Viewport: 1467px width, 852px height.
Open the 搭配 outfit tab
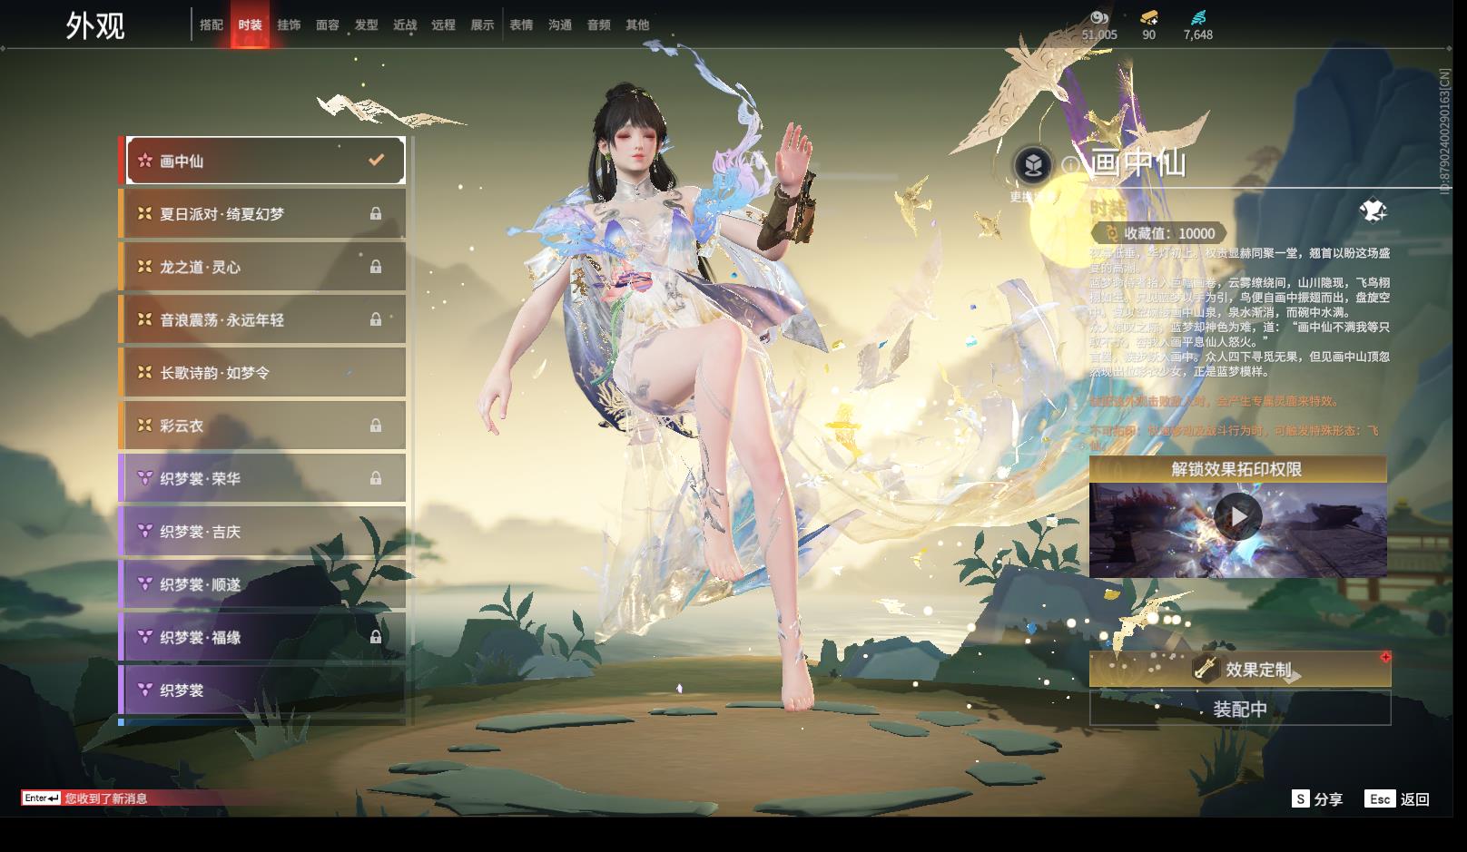pyautogui.click(x=211, y=24)
